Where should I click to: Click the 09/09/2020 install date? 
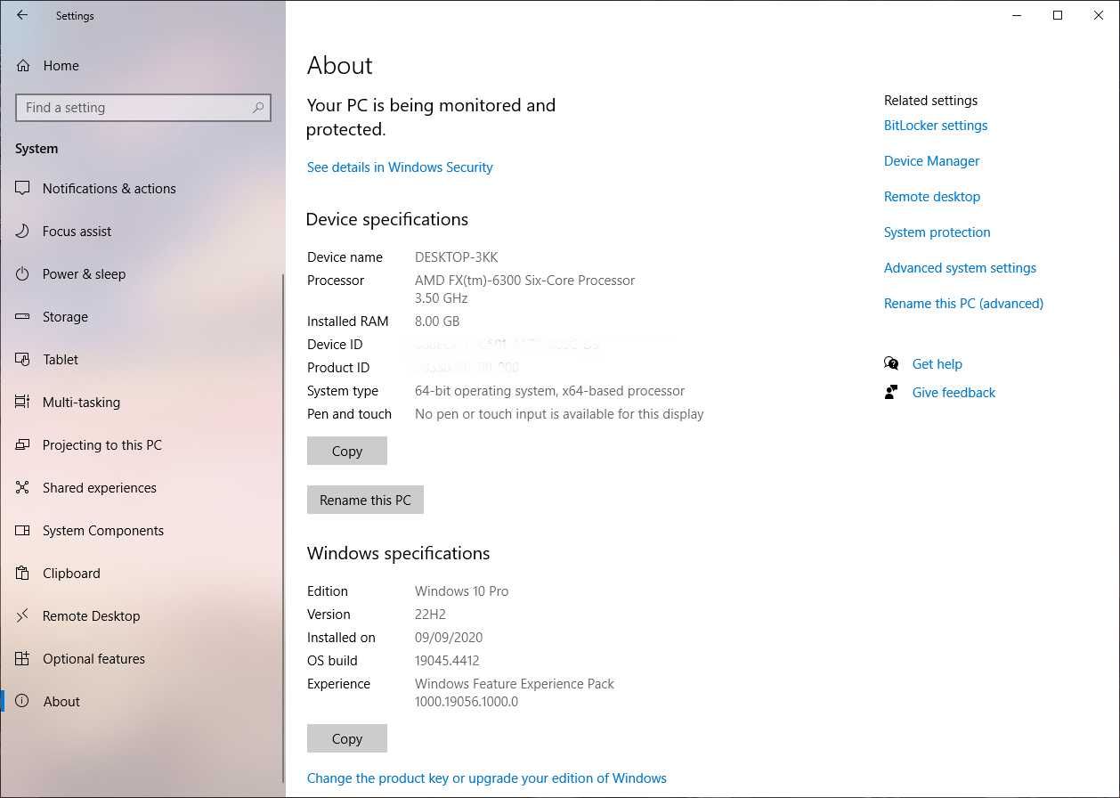pyautogui.click(x=449, y=638)
